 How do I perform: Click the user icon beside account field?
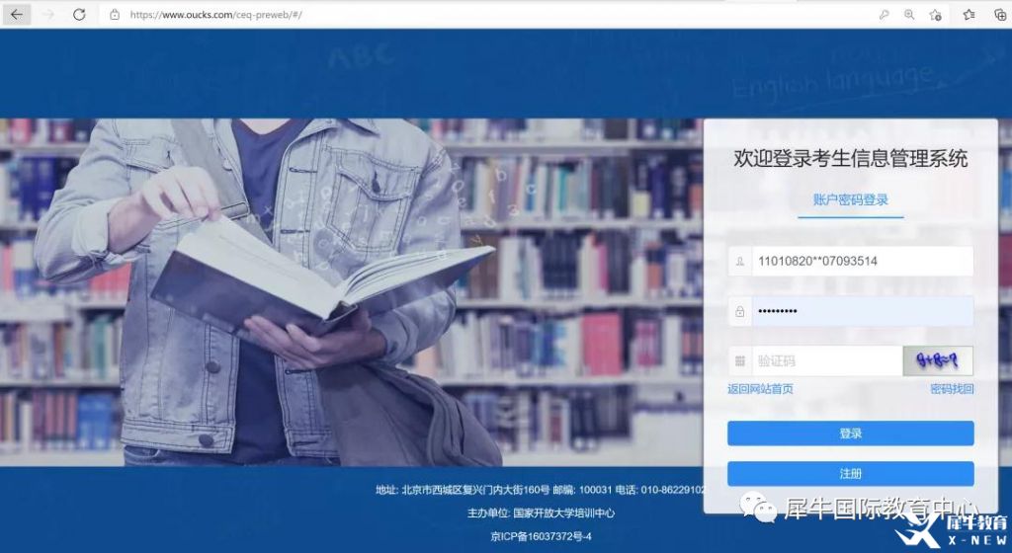pos(739,262)
